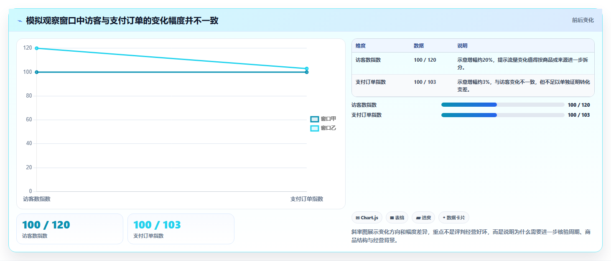Click the 前后变化 label in header
This screenshot has width=611, height=261.
tap(583, 20)
